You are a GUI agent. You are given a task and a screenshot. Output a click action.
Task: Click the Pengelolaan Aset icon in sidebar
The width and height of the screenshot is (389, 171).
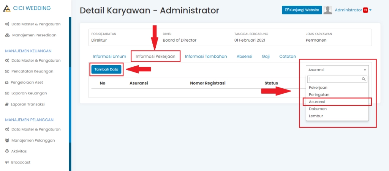[x=7, y=82]
